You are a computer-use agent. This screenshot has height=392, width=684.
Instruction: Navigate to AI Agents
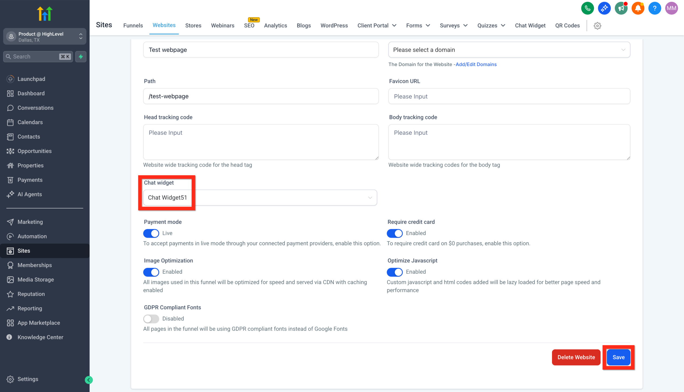coord(30,194)
